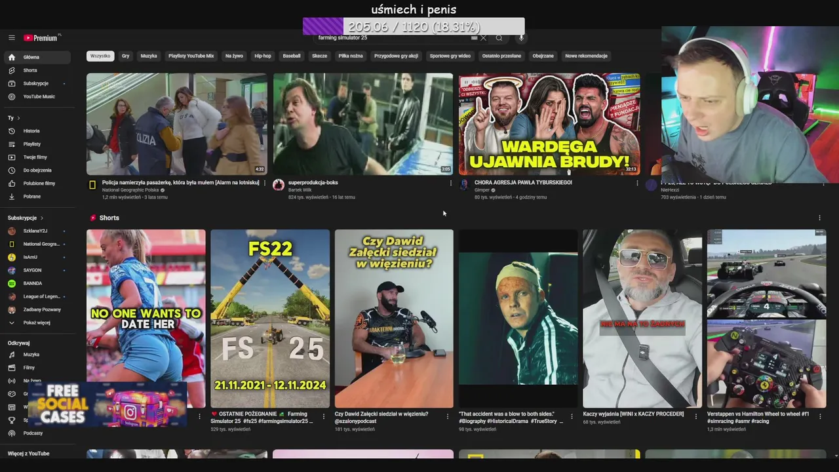The height and width of the screenshot is (472, 839).
Task: Open Zadbany Pozwany subscription channel
Action: pyautogui.click(x=37, y=309)
